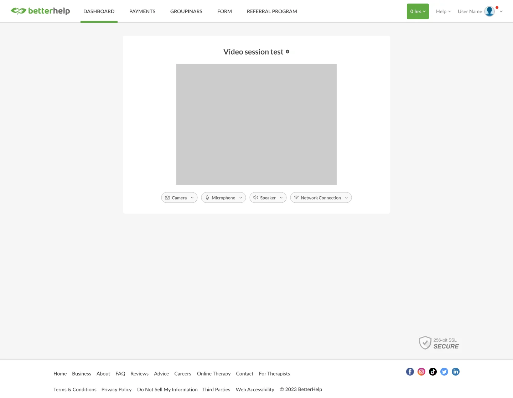Open the Referral Program tab

coord(272,11)
